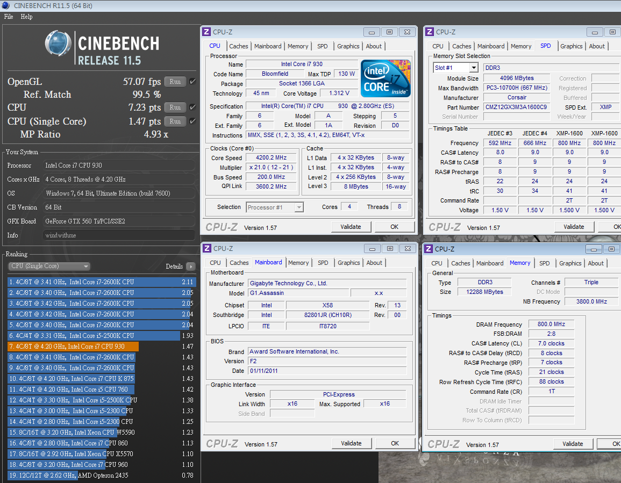621x483 pixels.
Task: Minimize the Mainboard CPU-Z window
Action: point(372,249)
